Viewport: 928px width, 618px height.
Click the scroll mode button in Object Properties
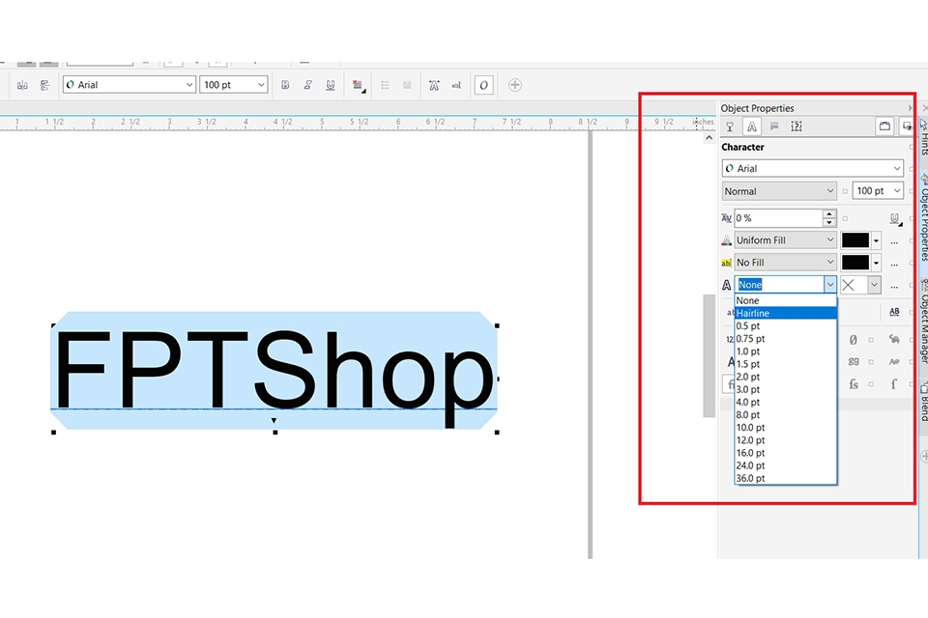pos(884,126)
